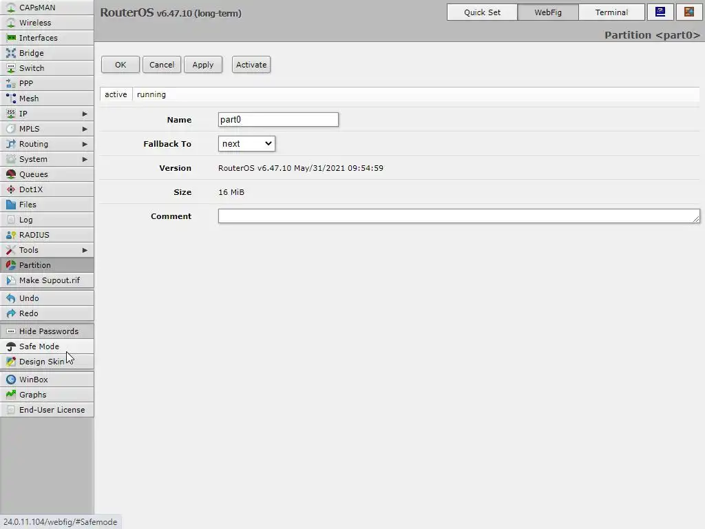Open the CAPsMAN menu icon
The image size is (705, 529).
11,8
